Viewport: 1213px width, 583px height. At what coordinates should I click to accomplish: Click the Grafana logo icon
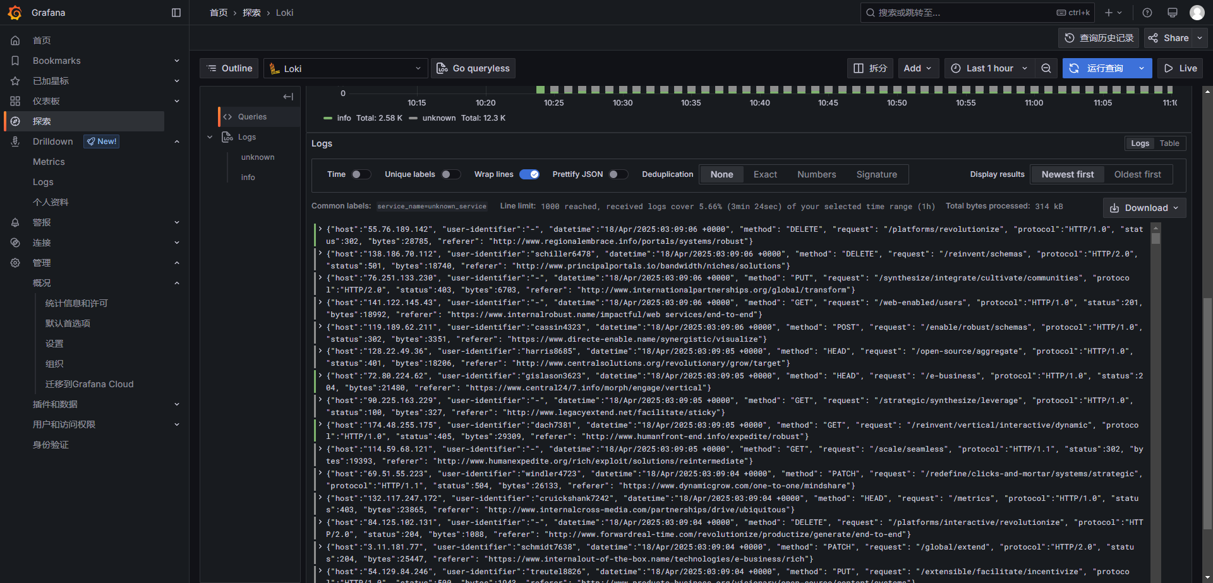[x=15, y=13]
